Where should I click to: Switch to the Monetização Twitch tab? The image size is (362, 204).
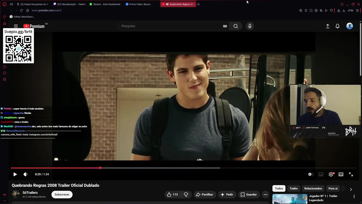coord(69,4)
